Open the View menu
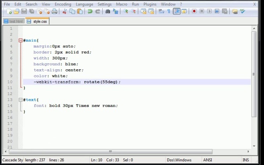264x165 pixels. coord(46,4)
